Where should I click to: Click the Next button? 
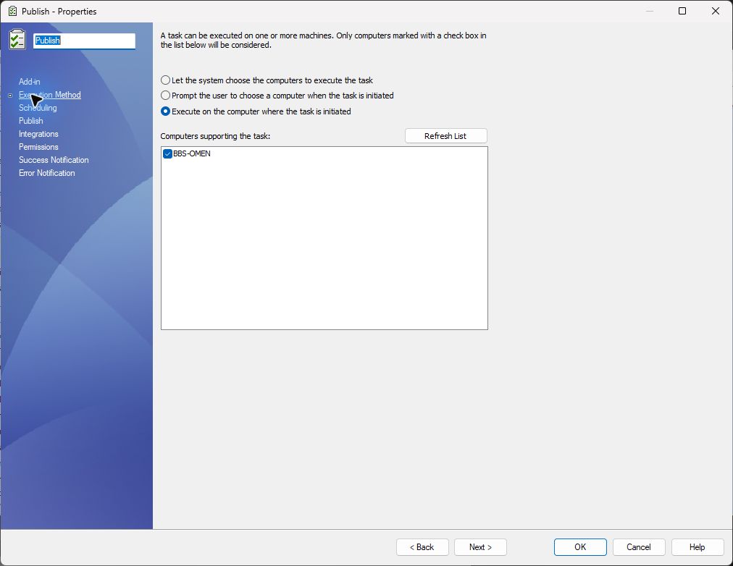coord(480,547)
